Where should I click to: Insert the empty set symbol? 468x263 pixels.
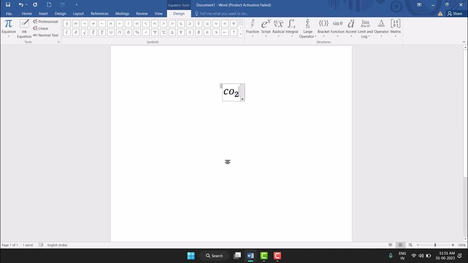pos(128,32)
